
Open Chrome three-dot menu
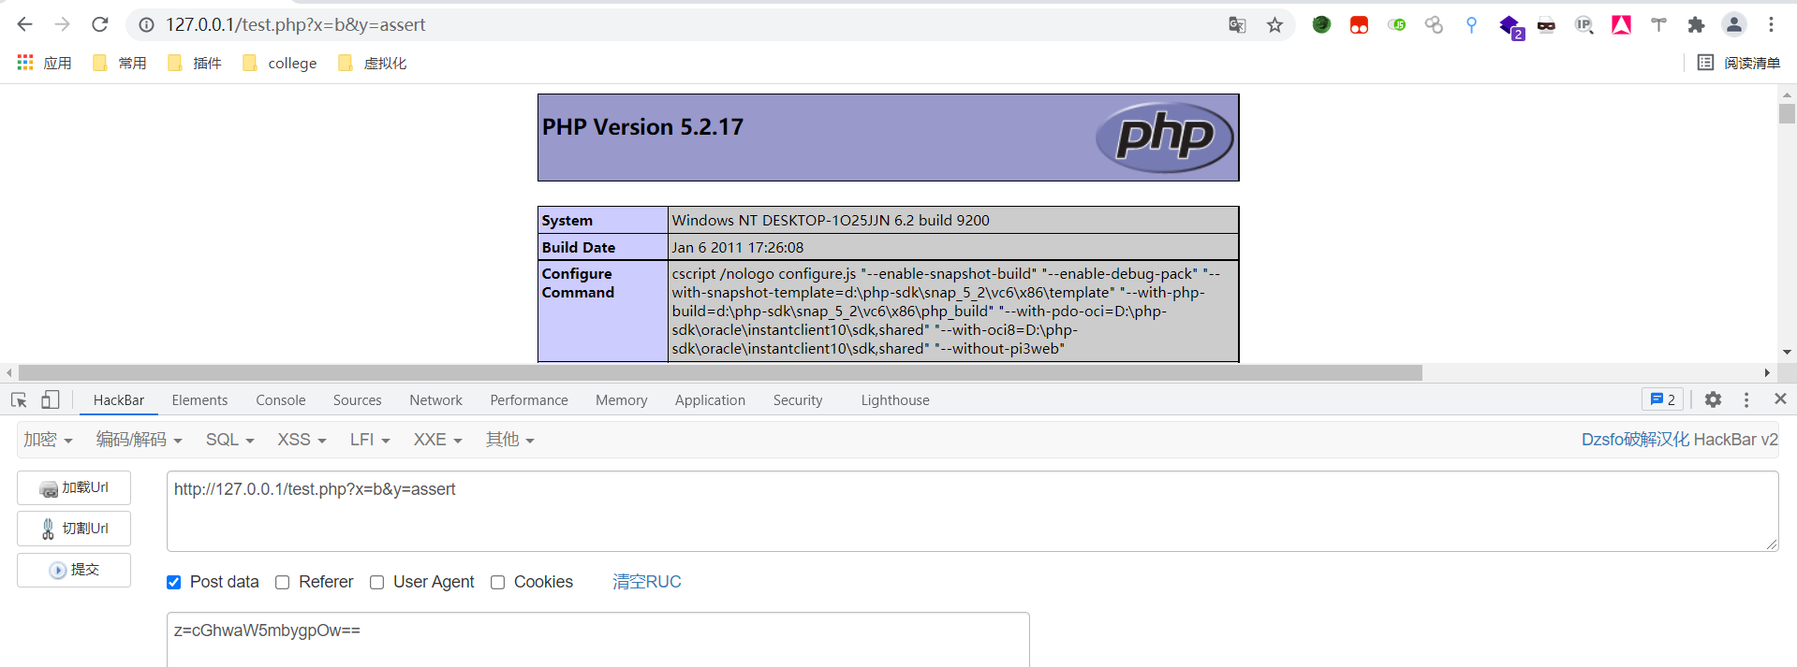tap(1771, 25)
